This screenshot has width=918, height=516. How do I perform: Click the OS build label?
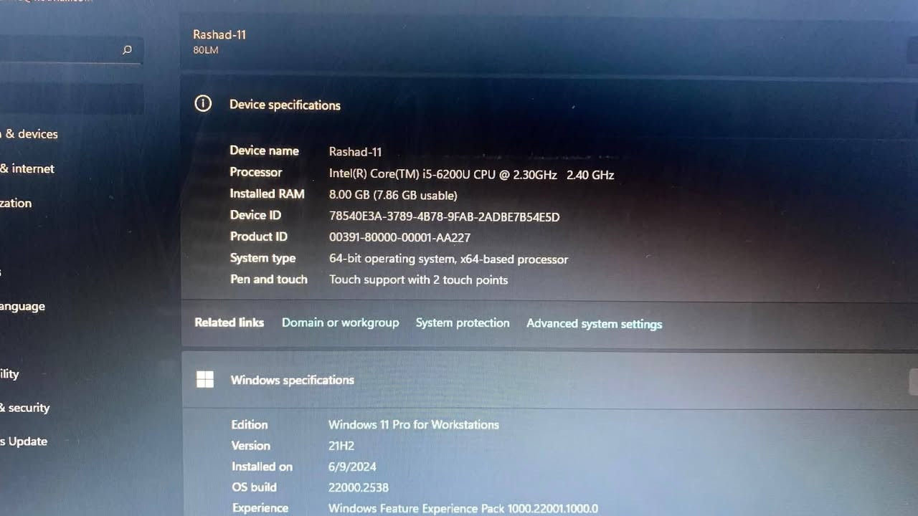click(253, 487)
